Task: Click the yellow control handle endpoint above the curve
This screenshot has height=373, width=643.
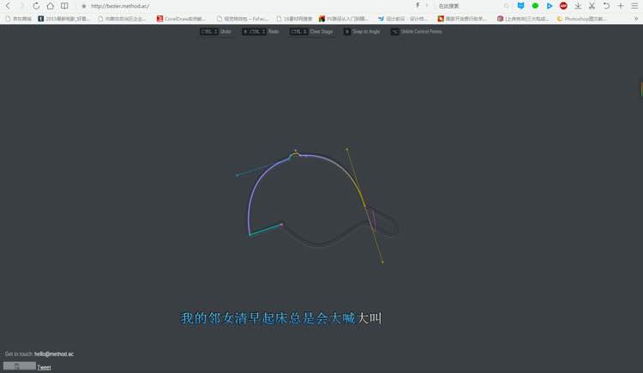Action: [x=347, y=149]
